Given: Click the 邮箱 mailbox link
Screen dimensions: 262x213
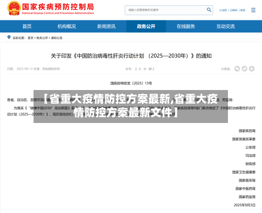Looking at the screenshot, I should (243, 10).
